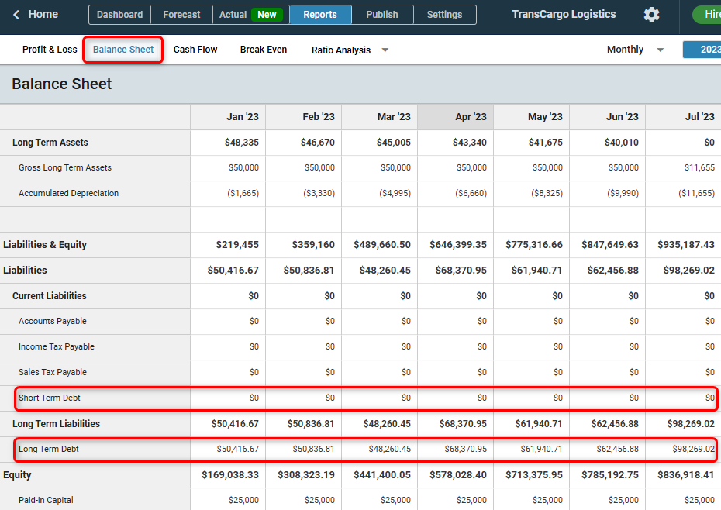This screenshot has width=721, height=510.
Task: Open Settings in the top navigation
Action: click(444, 15)
